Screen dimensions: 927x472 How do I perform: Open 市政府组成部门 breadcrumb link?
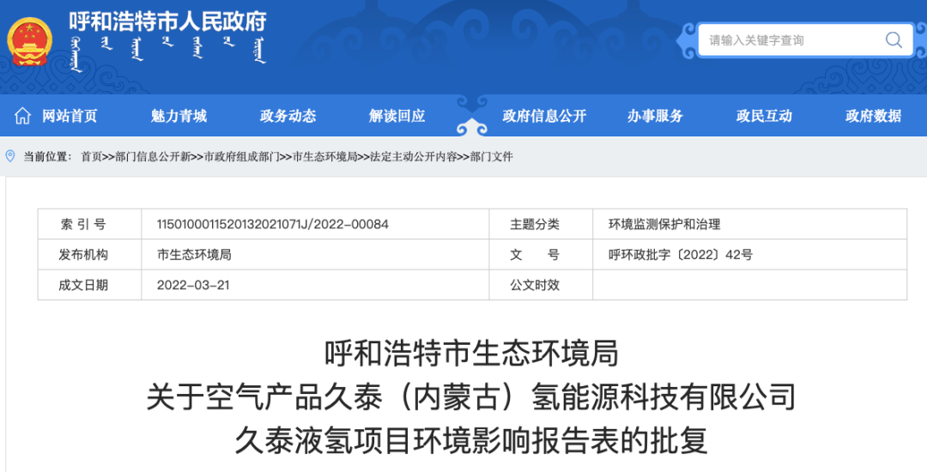point(242,156)
